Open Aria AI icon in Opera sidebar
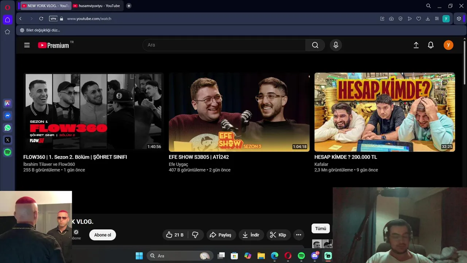Viewport: 467px width, 263px height. pos(7,103)
